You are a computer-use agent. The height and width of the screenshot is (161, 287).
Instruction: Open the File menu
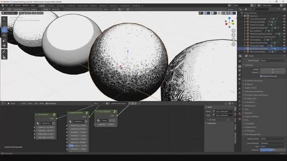(x=7, y=5)
